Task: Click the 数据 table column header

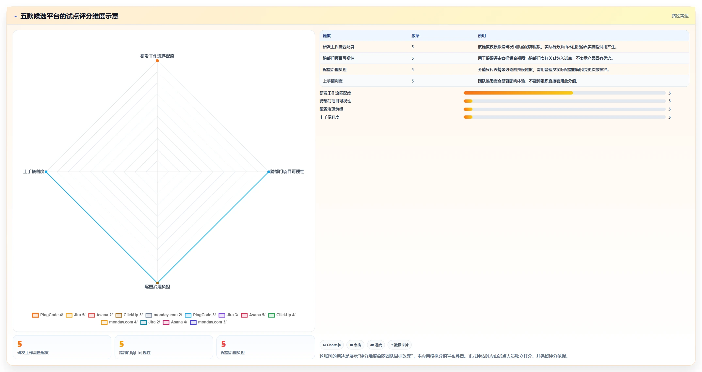Action: click(x=415, y=36)
